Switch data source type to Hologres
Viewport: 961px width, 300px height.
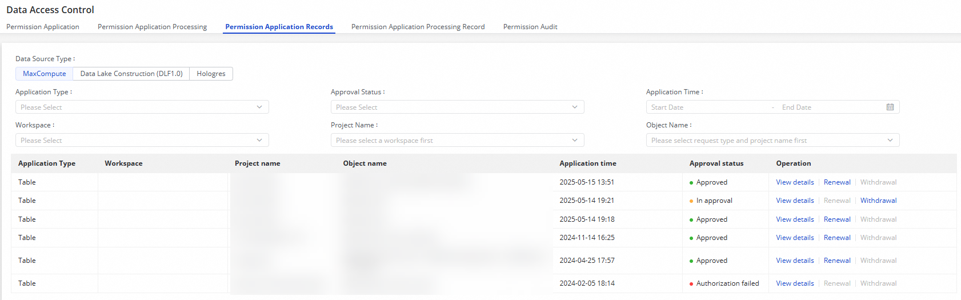211,74
